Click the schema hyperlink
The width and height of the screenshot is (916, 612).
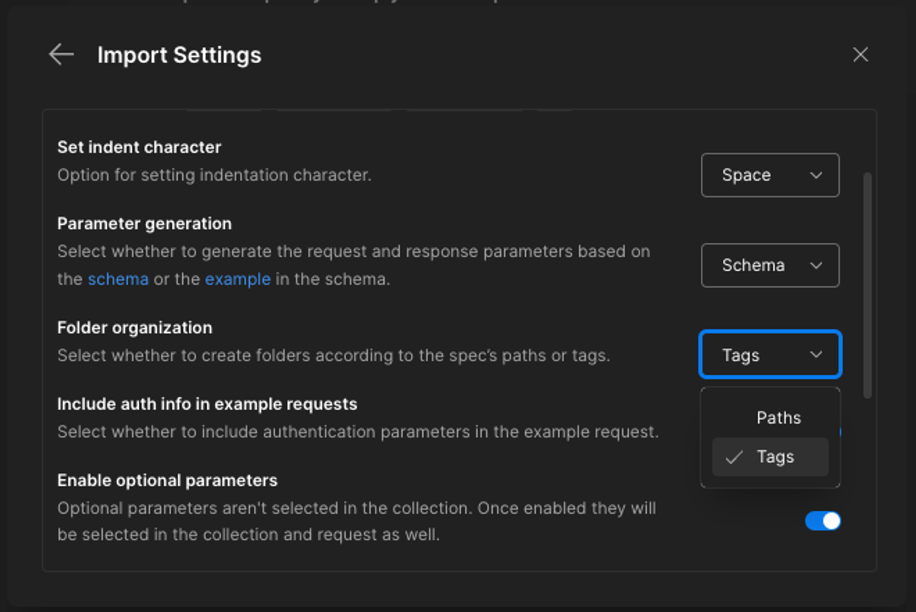pos(118,279)
